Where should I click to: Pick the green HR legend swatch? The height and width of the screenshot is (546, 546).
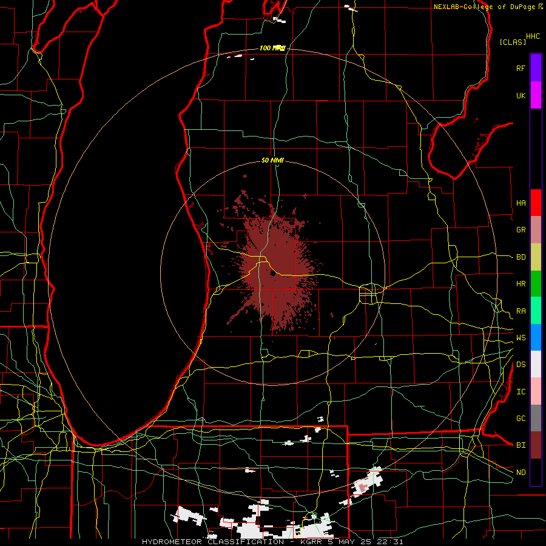click(536, 284)
